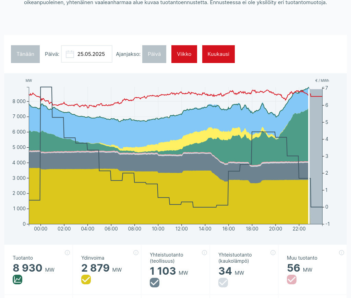The image size is (351, 298).
Task: Open info icon on Muu tuotanto card
Action: coord(341,253)
